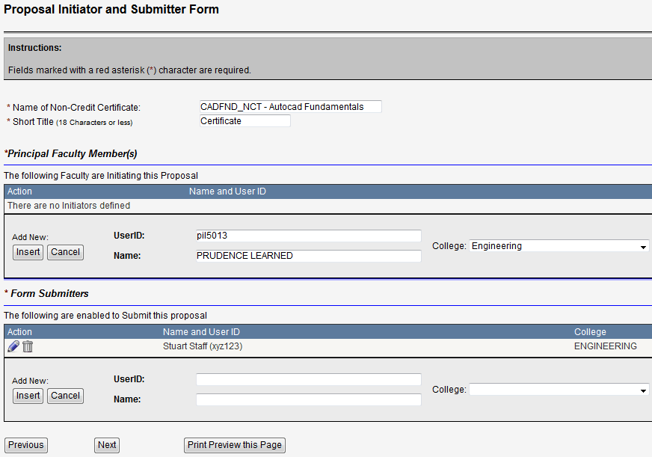
Task: Click 'Fields marked with a red asterisk' instruction text
Action: coord(130,70)
